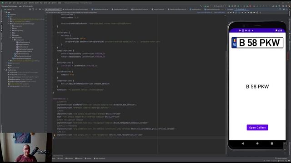Click the Make Project hammer icon
This screenshot has width=291, height=163.
201,6
